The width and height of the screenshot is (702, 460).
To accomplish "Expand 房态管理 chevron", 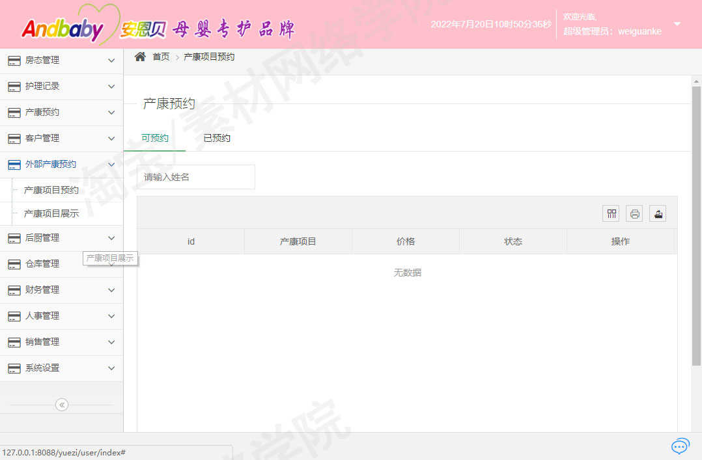I will click(x=111, y=61).
